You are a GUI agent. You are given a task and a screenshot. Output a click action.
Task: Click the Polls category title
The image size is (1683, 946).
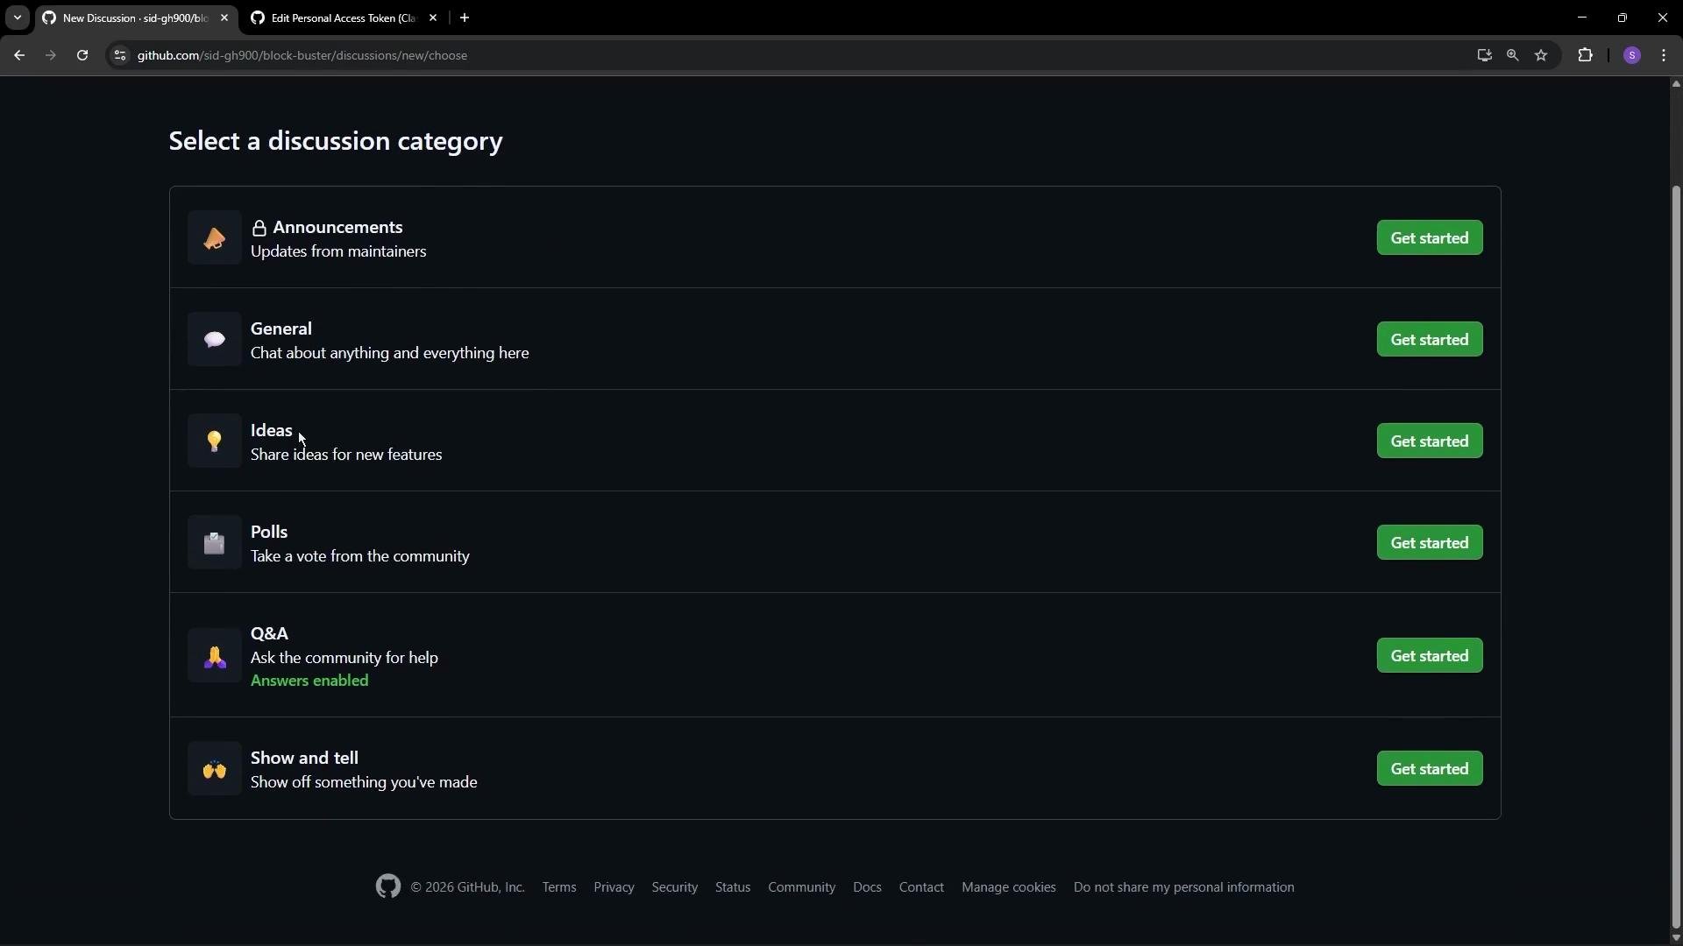pyautogui.click(x=269, y=533)
